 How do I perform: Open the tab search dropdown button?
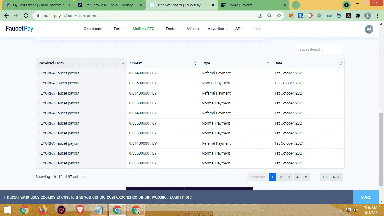tap(346, 5)
